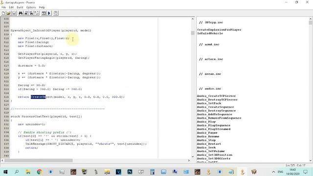
Task: Click the // acmd.inc heading
Action: 209,44
